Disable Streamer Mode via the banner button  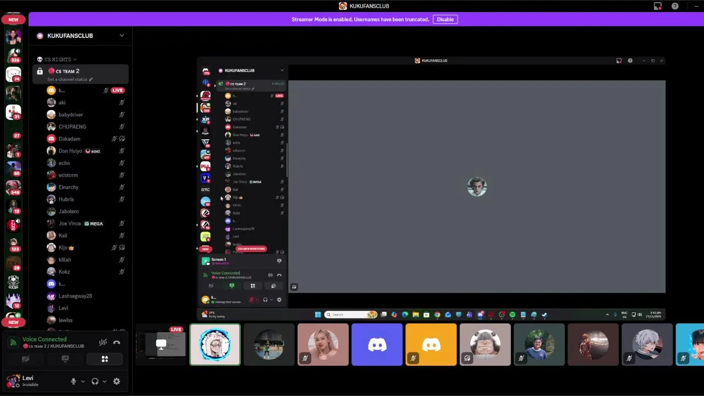tap(445, 19)
